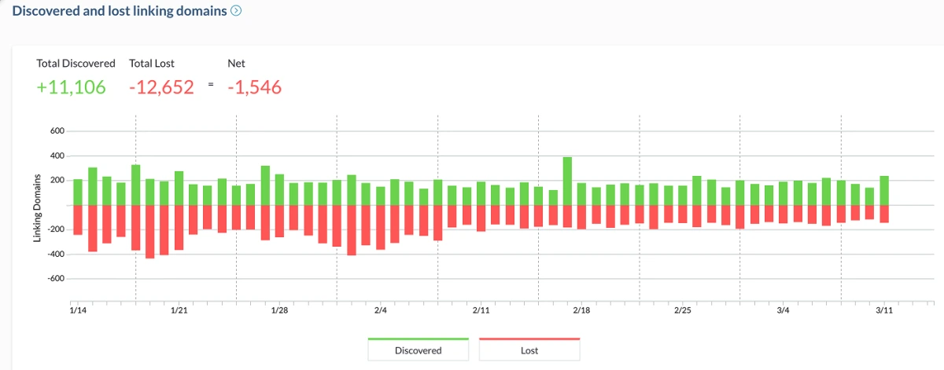Click the first green bar at 1/14
This screenshot has height=370, width=944.
tap(78, 192)
